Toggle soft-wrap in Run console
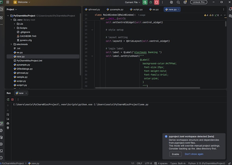 pos(8,115)
